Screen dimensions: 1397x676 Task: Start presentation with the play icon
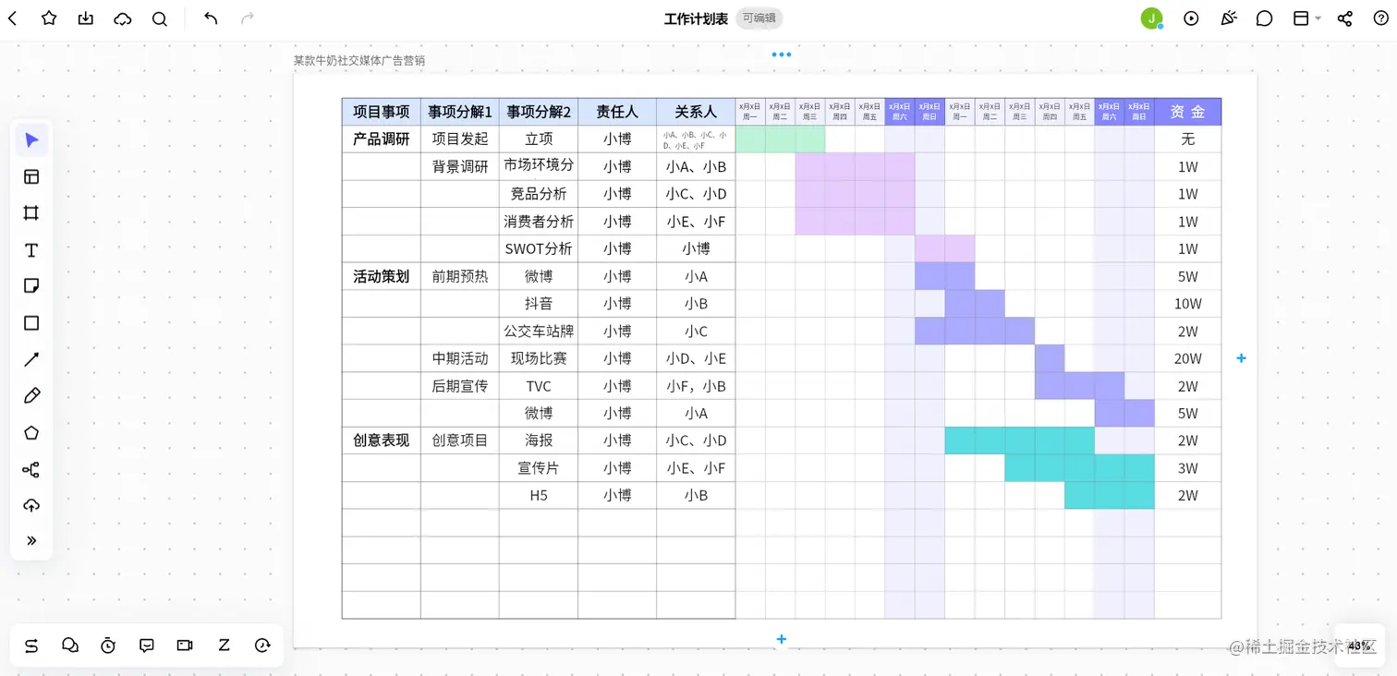pyautogui.click(x=1191, y=18)
